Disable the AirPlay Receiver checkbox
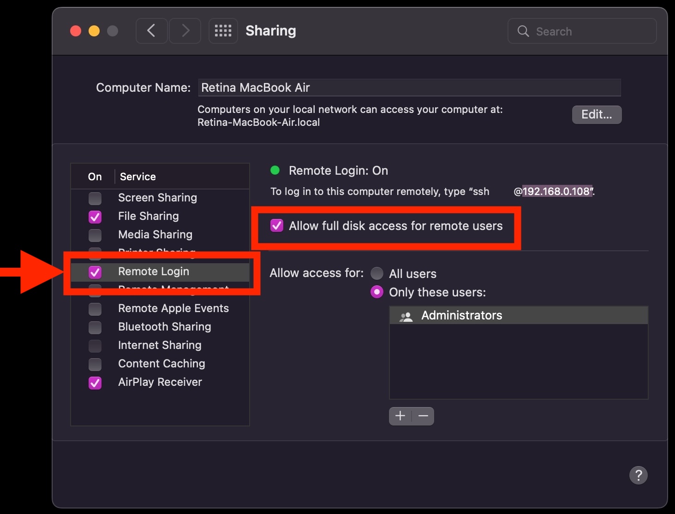The height and width of the screenshot is (514, 675). (95, 383)
